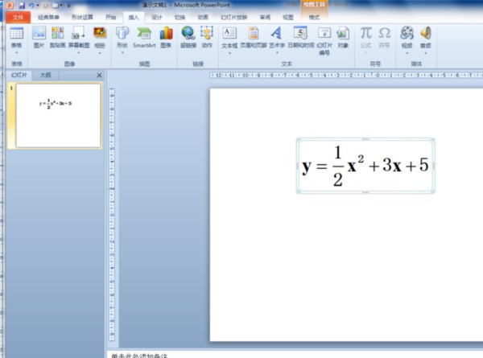Screen dimensions: 483x358
Task: Open the Clip Art (剪贴画) tool
Action: [58, 34]
